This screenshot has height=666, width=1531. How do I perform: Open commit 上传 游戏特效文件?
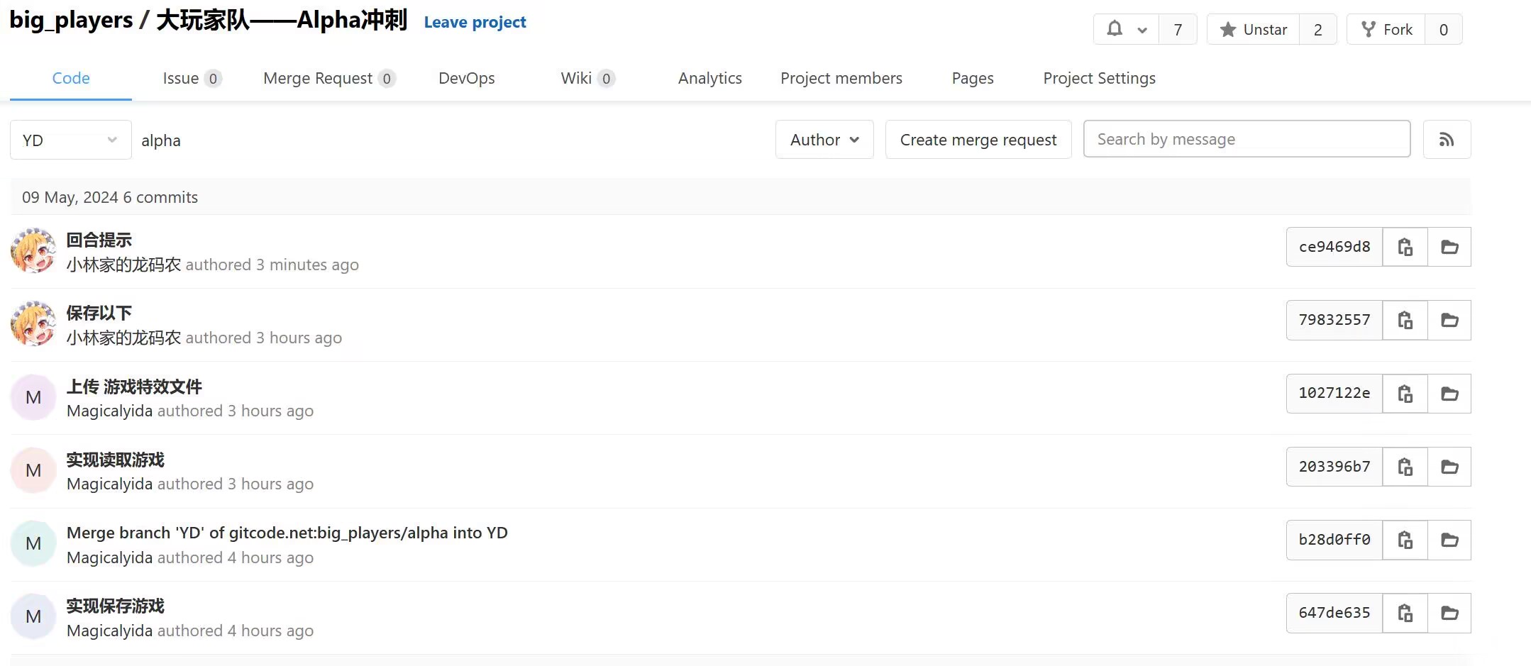[x=134, y=387]
